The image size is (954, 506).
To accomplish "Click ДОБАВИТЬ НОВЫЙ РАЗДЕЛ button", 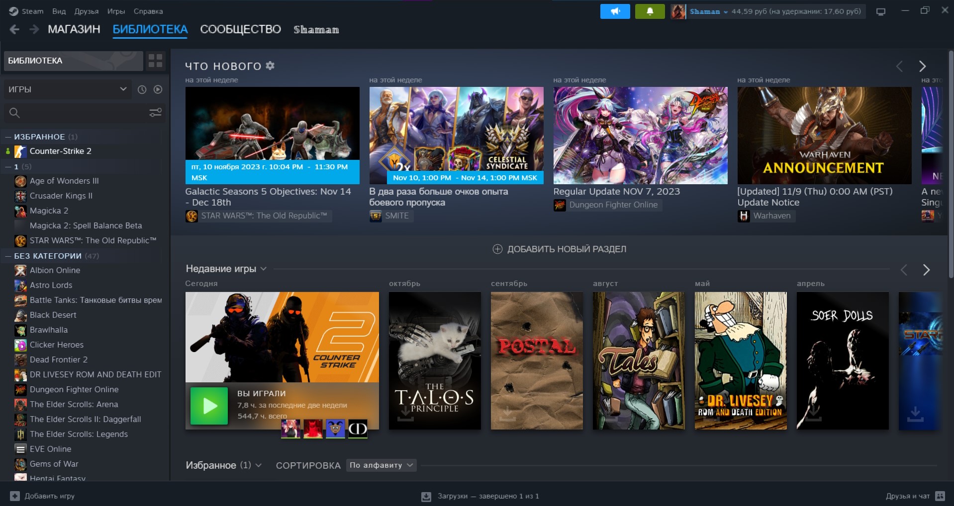I will point(559,249).
